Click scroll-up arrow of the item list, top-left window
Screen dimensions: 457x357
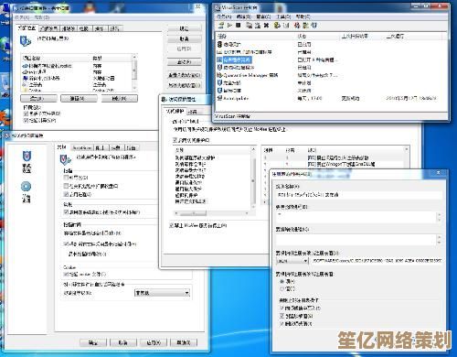click(134, 58)
